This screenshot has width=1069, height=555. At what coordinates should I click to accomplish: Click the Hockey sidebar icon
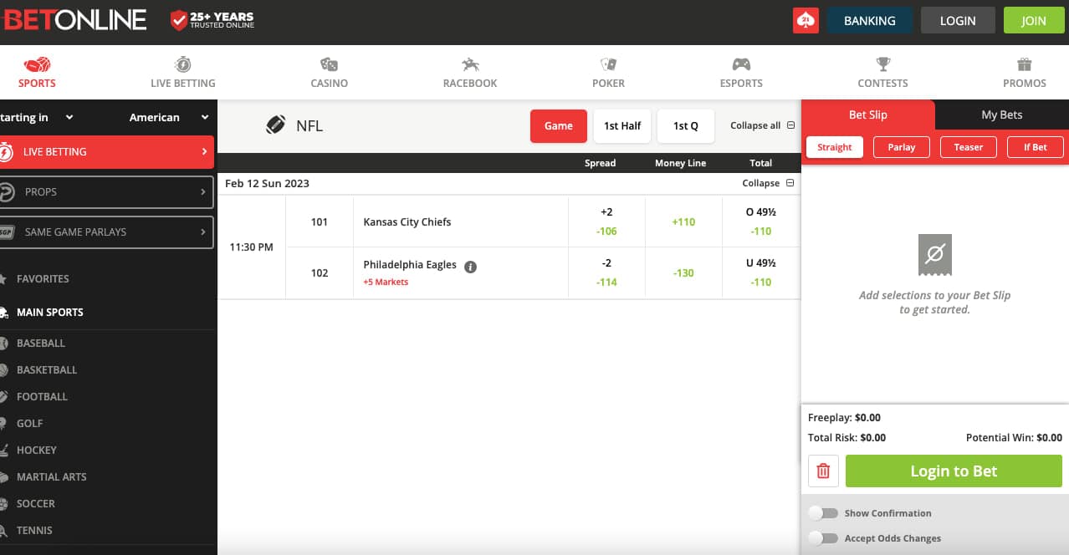coord(4,450)
